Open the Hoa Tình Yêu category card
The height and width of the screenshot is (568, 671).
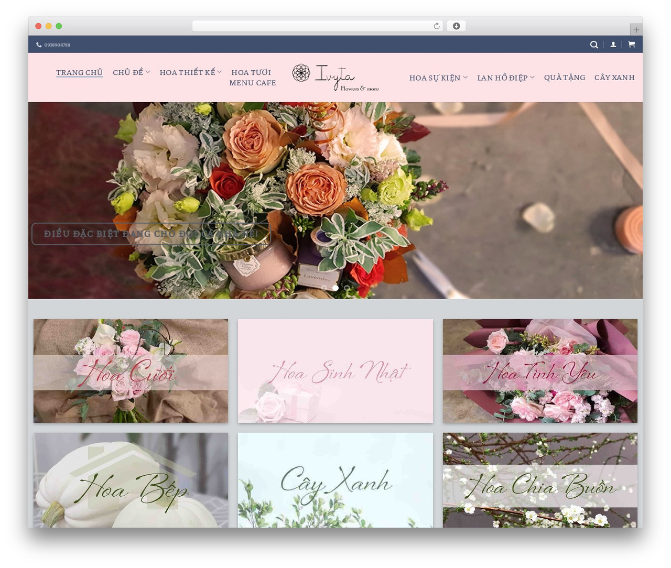click(x=540, y=371)
